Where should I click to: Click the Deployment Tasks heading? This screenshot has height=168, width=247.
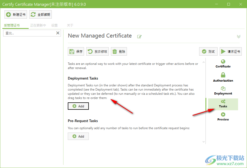pos(83,78)
